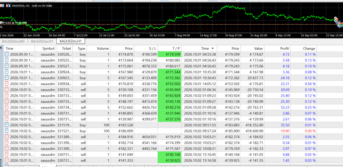Click the buy icon for the 4173.664 row
The image size is (343, 167).
click(7, 60)
